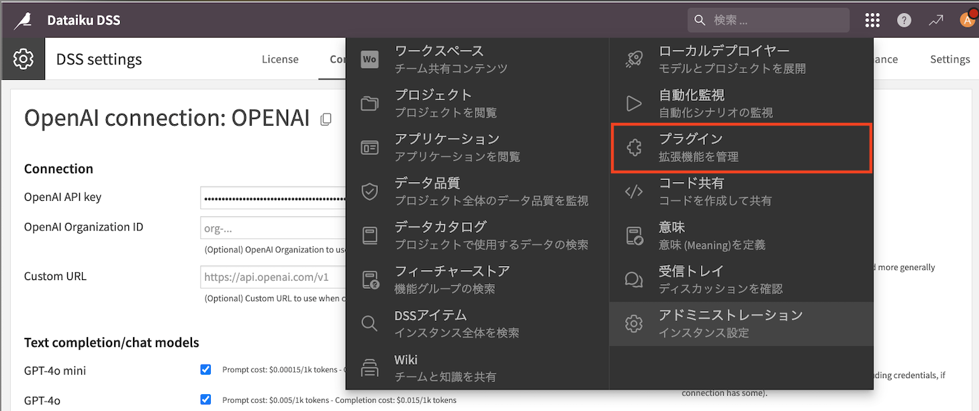Open プラグイン menu entry
The width and height of the screenshot is (979, 411).
click(741, 148)
